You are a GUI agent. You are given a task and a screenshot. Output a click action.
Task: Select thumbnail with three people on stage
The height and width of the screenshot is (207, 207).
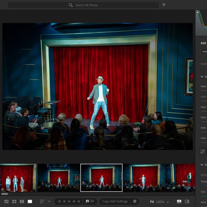click(18, 178)
